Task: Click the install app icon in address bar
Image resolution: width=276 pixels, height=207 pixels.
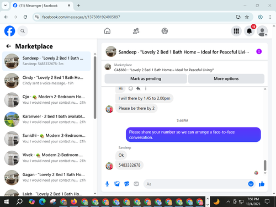Action: point(238,17)
